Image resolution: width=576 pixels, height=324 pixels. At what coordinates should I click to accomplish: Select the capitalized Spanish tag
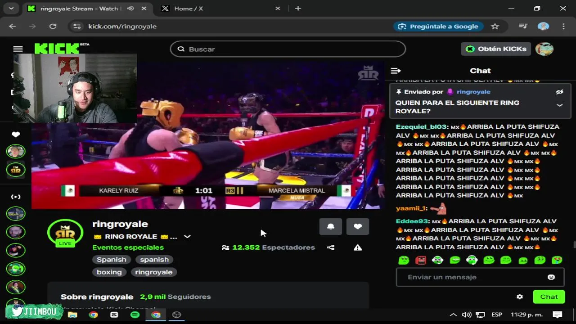pyautogui.click(x=112, y=259)
